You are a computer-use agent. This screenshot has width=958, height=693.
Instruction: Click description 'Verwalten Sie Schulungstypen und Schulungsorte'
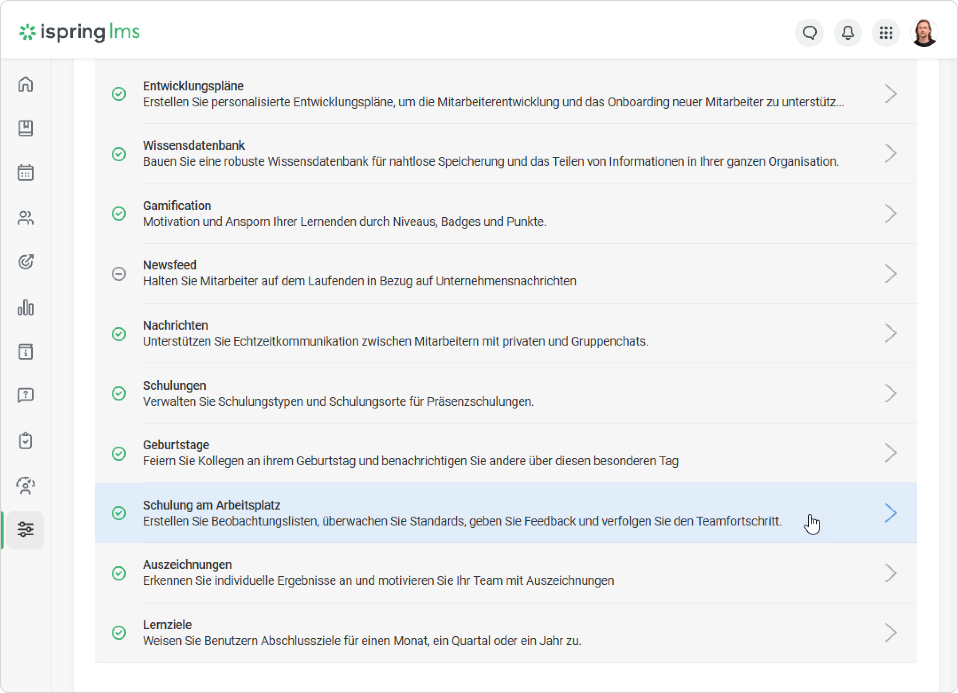[x=338, y=401]
